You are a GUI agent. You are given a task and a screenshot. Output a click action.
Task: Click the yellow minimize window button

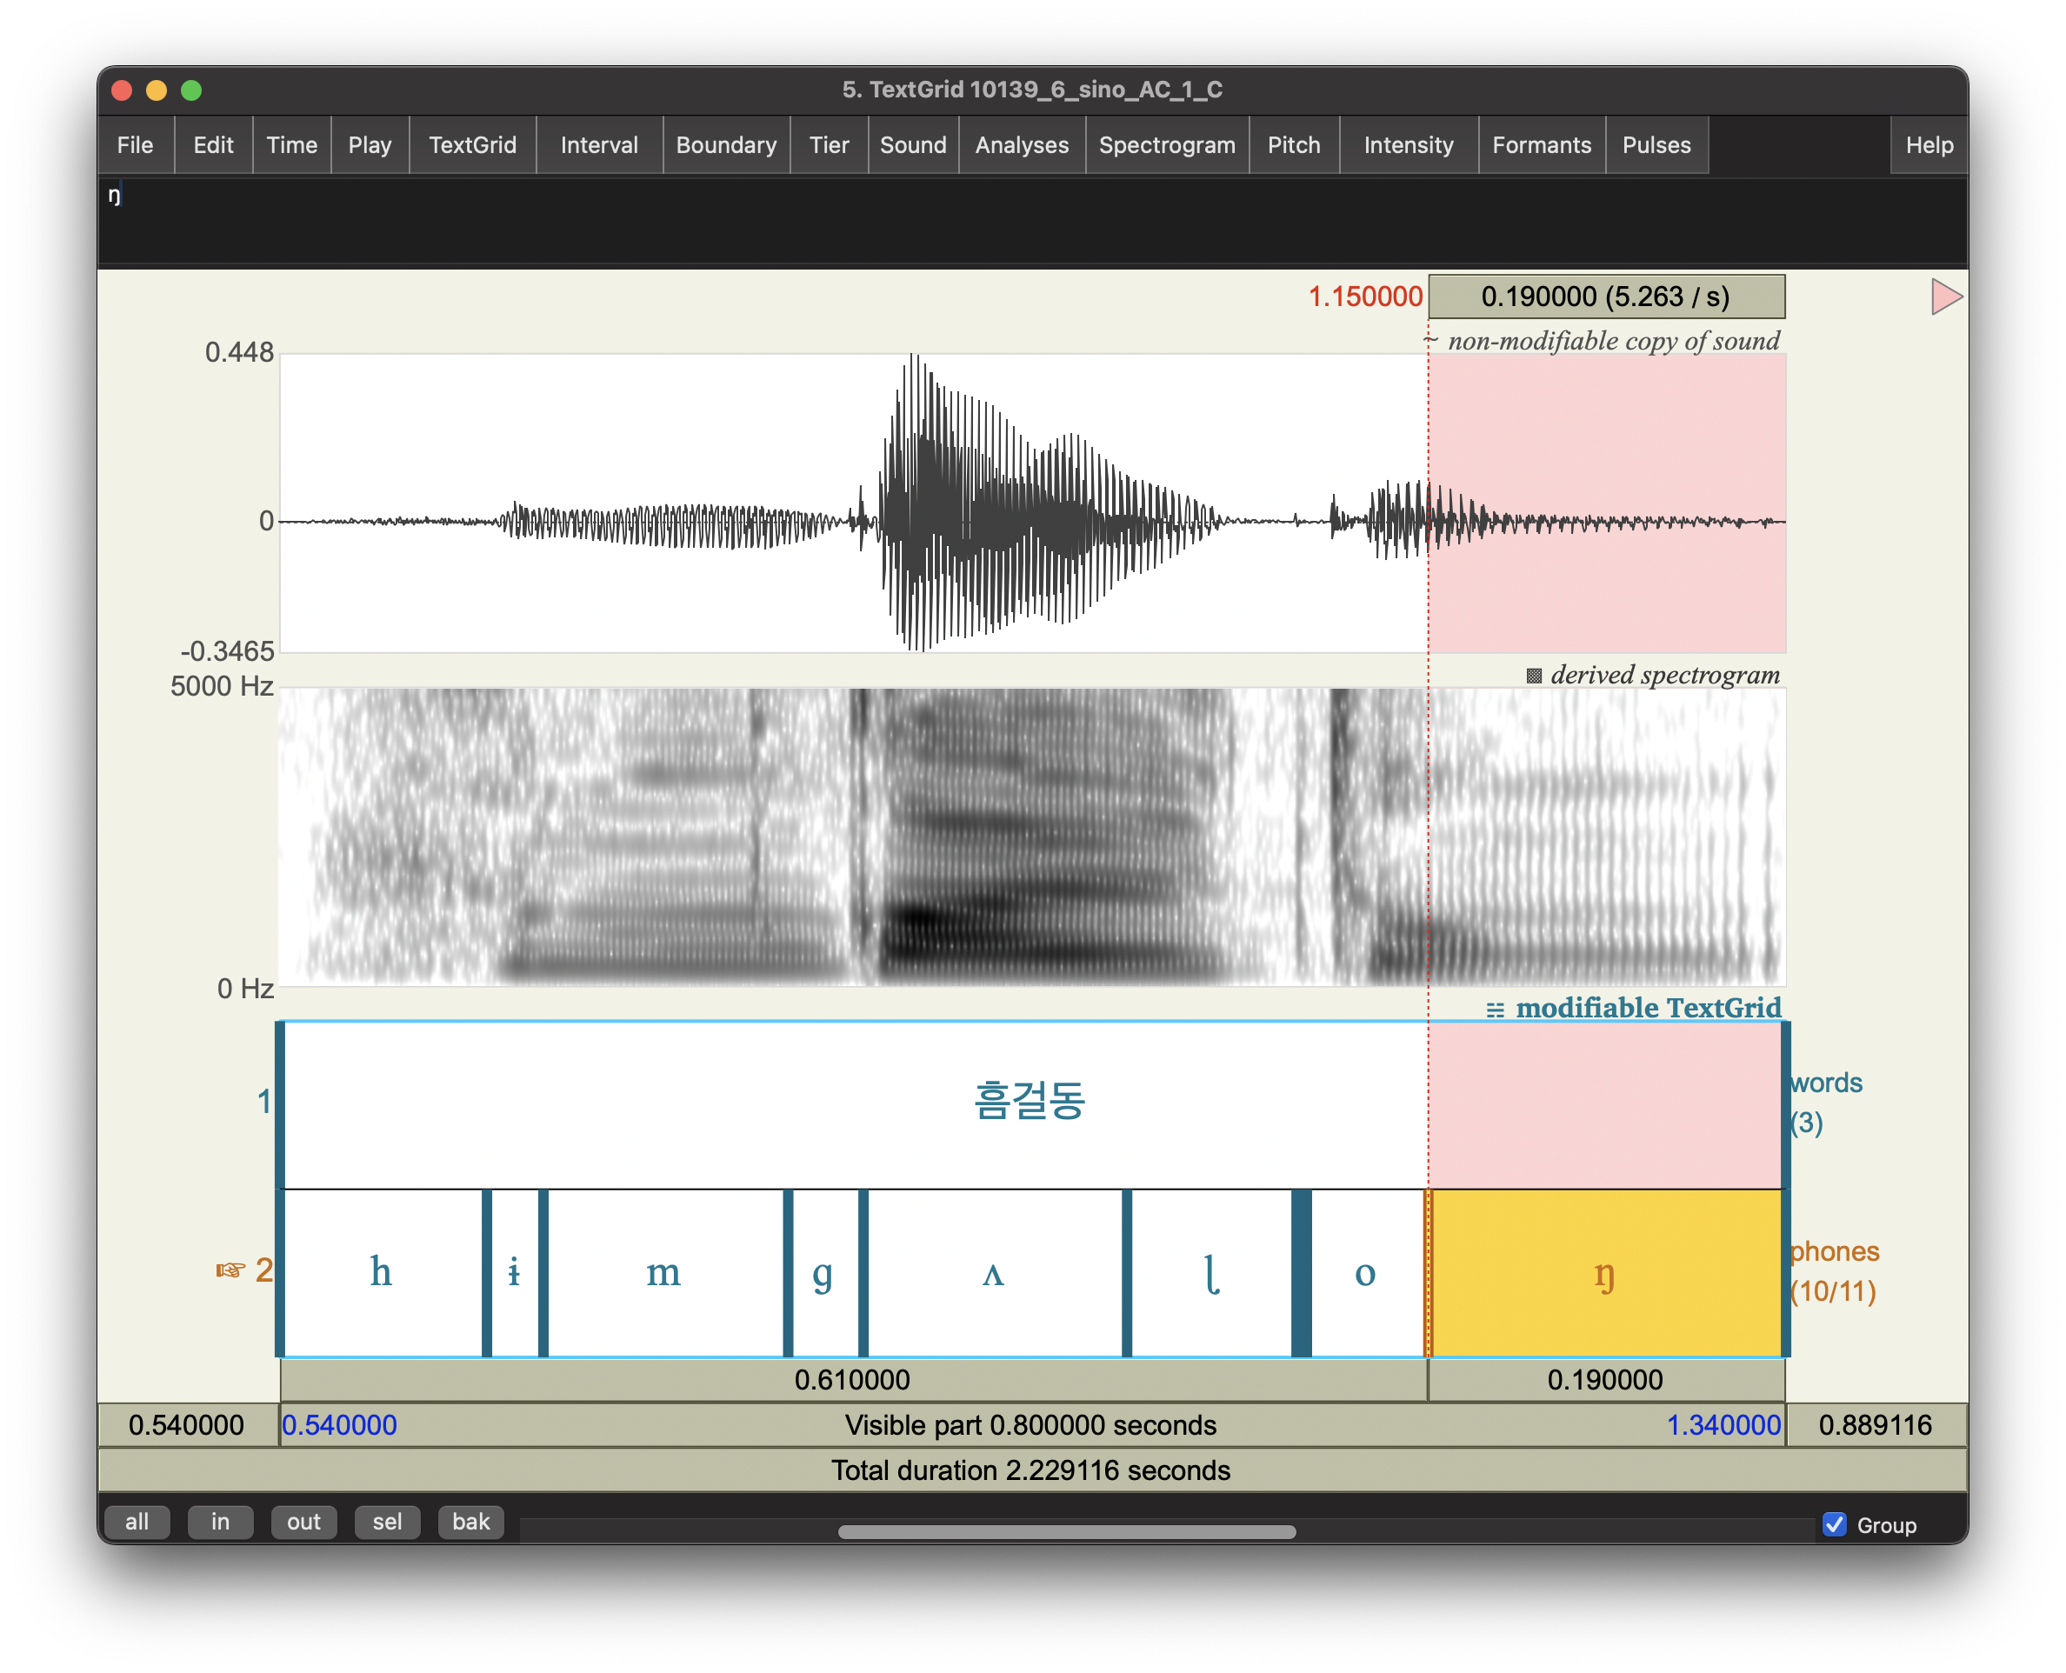pos(157,90)
